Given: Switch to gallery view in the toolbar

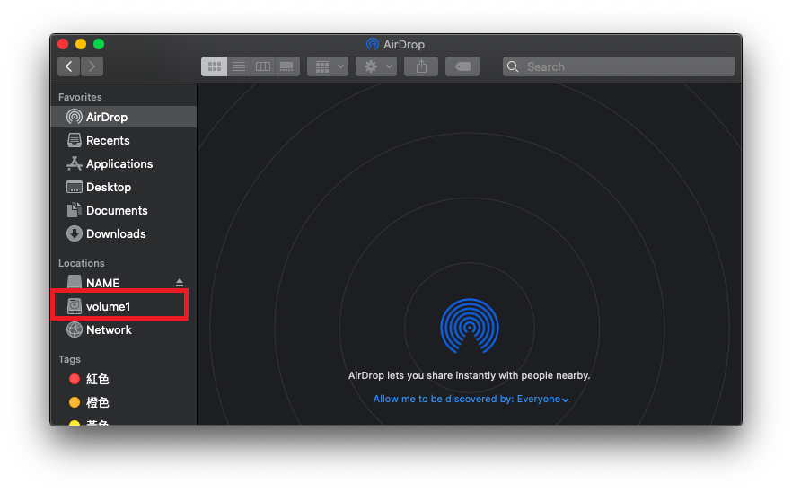Looking at the screenshot, I should 287,66.
